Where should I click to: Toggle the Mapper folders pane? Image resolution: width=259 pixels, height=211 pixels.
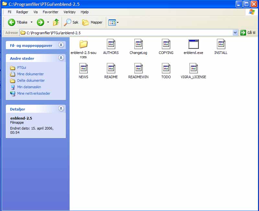pos(92,22)
